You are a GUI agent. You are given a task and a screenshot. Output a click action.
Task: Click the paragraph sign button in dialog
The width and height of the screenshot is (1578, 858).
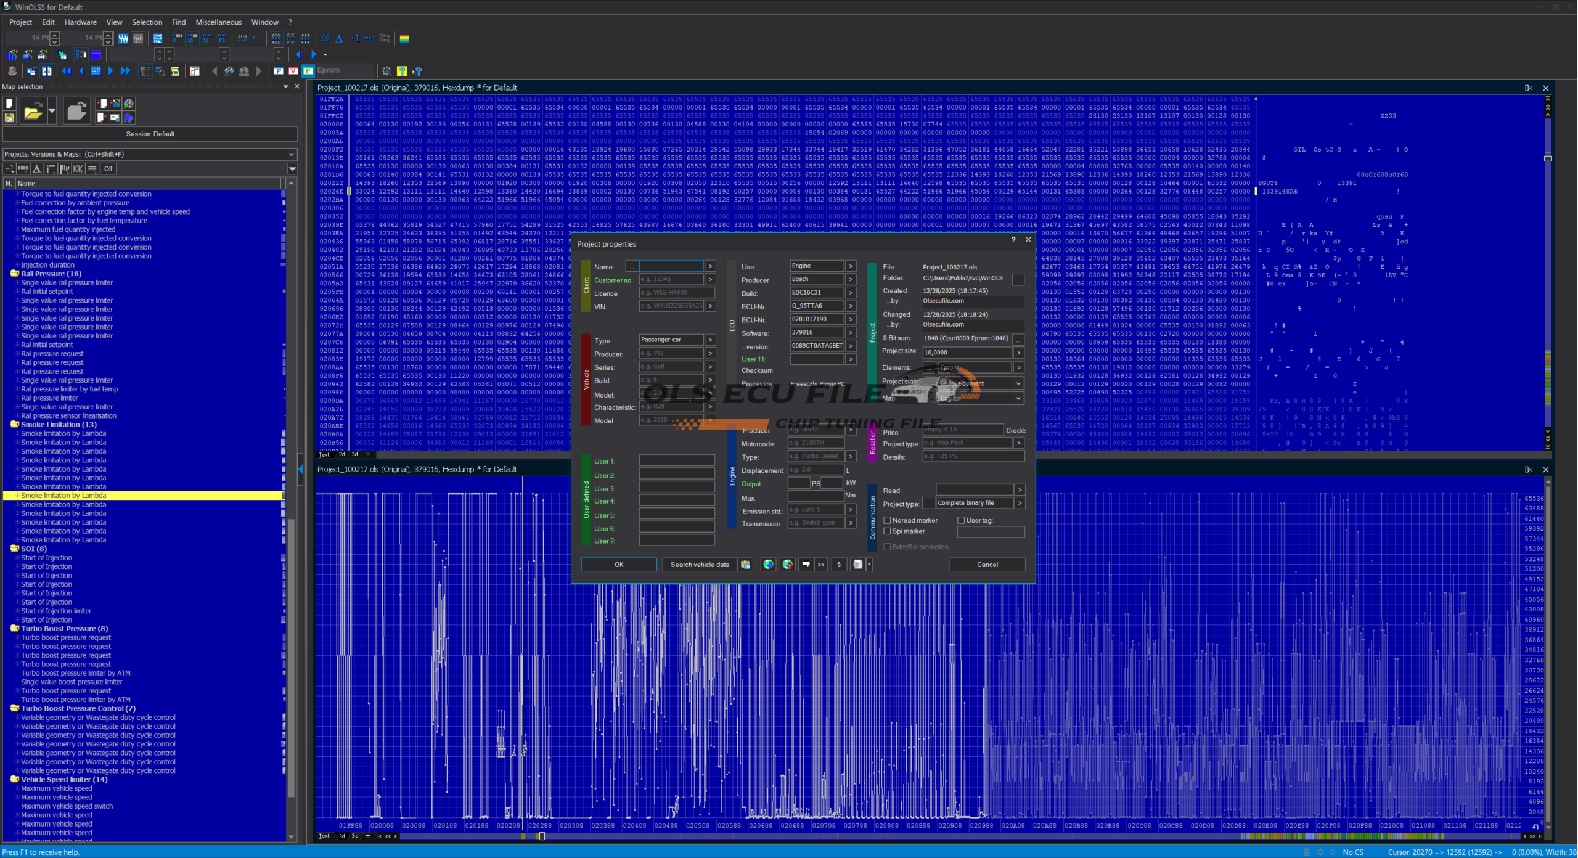(839, 565)
